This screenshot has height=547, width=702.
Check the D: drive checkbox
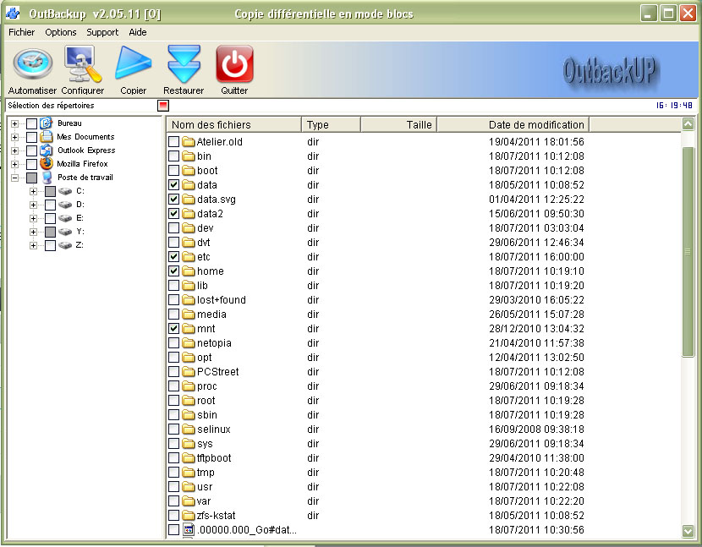(50, 205)
